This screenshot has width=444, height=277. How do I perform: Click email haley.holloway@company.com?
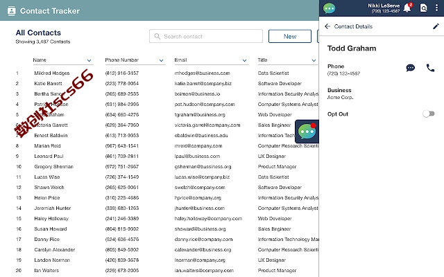point(208,219)
